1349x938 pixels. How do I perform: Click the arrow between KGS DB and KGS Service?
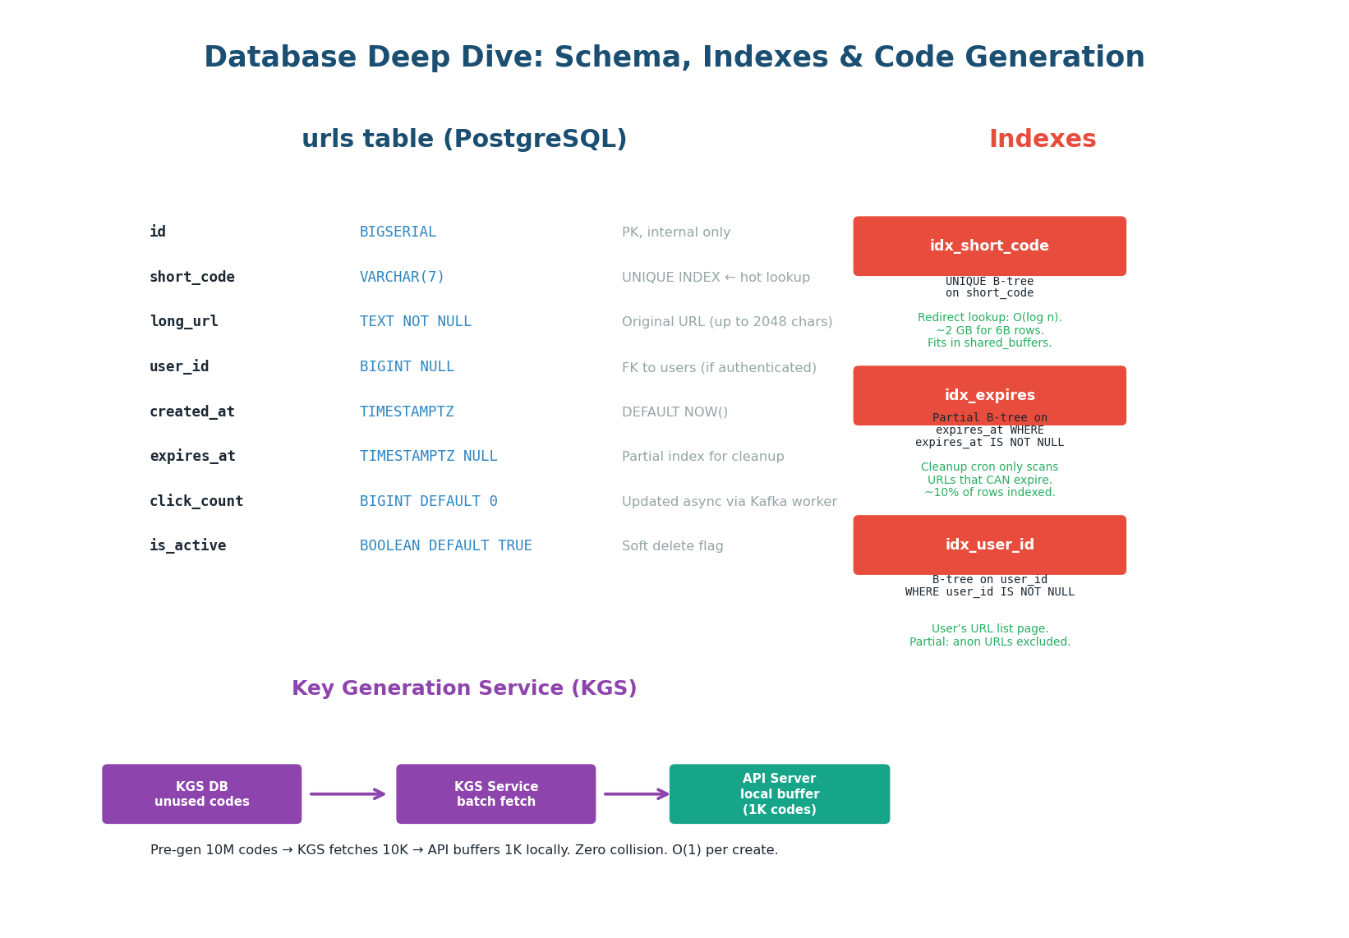click(x=348, y=793)
